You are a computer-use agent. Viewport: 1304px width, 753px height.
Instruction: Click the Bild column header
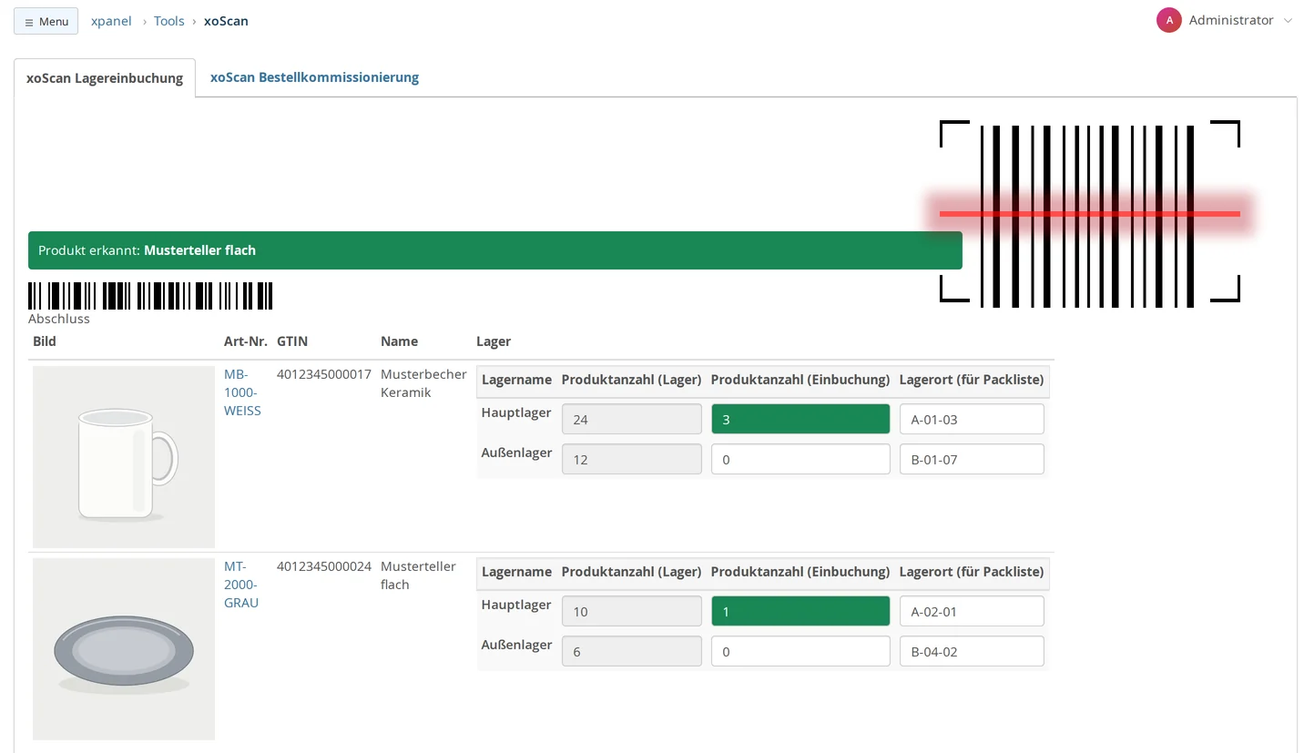[x=45, y=341]
